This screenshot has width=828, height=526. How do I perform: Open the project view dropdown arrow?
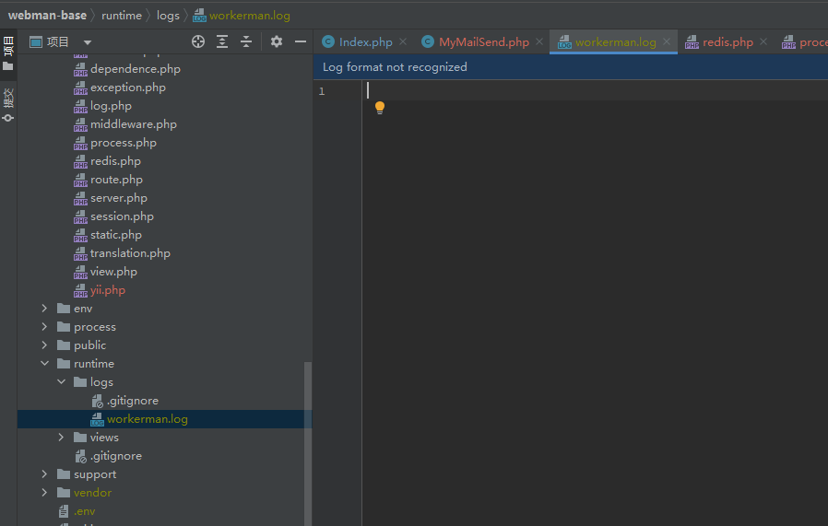coord(88,42)
